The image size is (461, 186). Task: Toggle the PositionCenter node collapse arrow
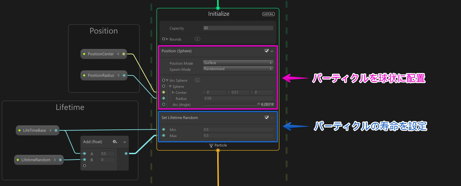pos(118,54)
